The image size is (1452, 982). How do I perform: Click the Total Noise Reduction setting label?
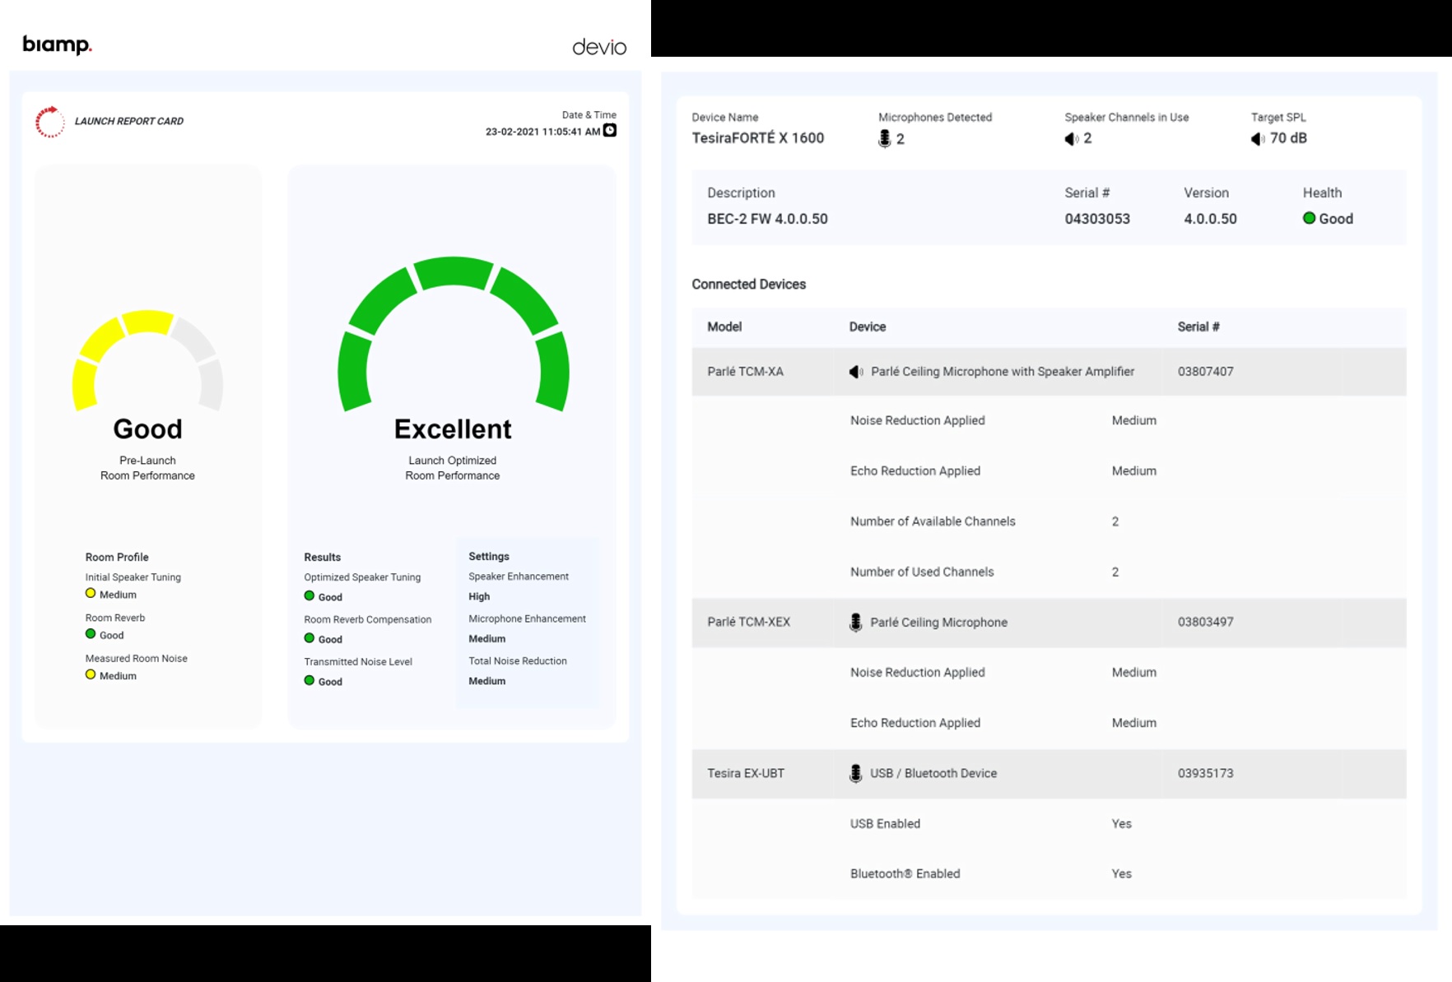(x=518, y=661)
